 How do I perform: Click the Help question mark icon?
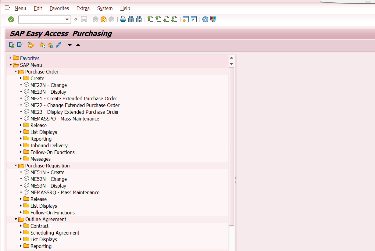[205, 20]
